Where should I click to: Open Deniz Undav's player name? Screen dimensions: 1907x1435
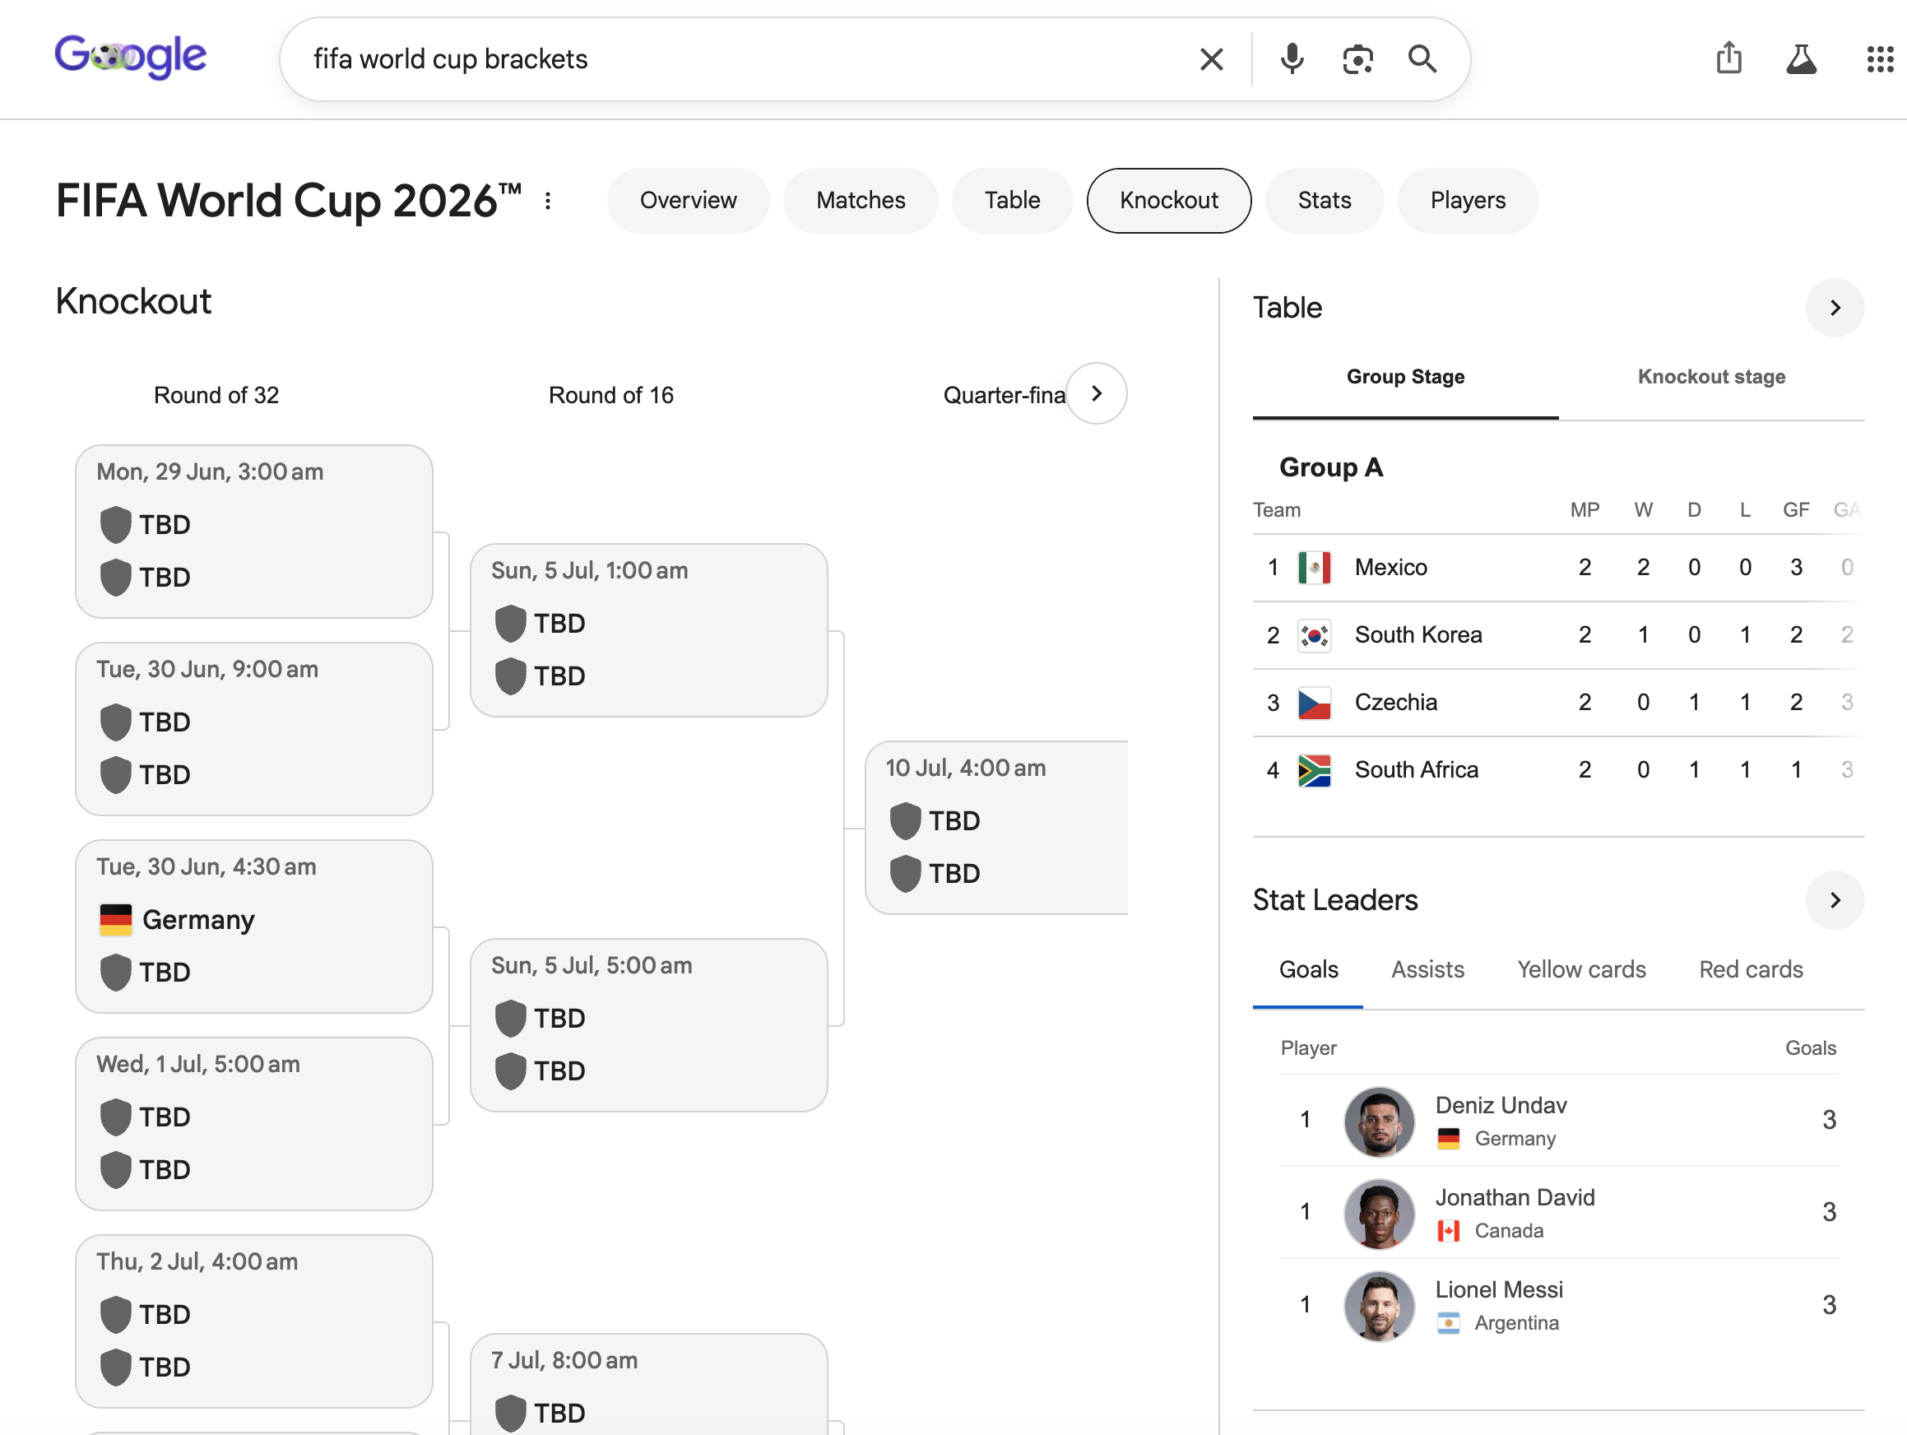pyautogui.click(x=1500, y=1105)
